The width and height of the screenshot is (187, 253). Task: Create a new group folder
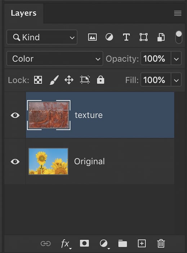click(123, 243)
